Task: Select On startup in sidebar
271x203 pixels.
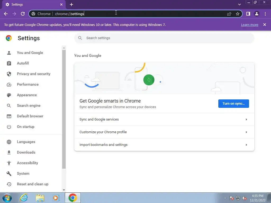Action: (26, 127)
